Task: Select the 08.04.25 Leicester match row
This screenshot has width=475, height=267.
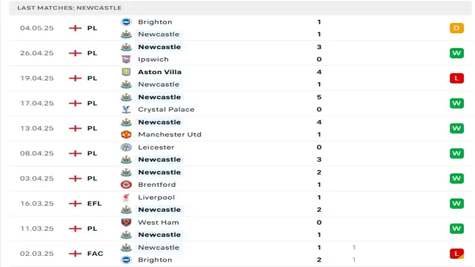Action: click(x=237, y=153)
